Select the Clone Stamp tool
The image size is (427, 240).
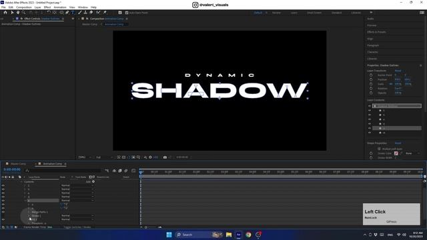[85, 13]
